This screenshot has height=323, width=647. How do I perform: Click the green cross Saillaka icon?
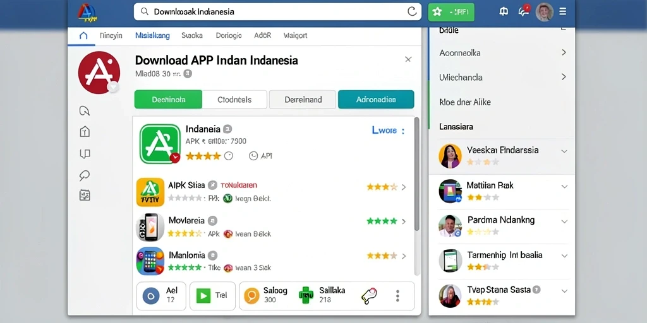(306, 295)
